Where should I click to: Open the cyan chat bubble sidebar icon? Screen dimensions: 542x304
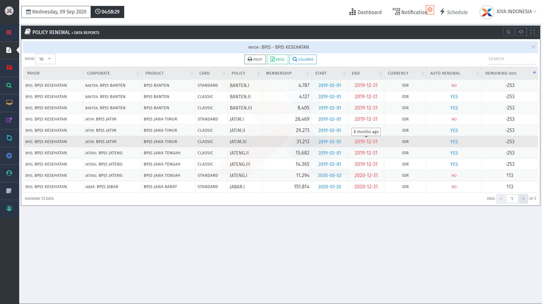[x=9, y=138]
